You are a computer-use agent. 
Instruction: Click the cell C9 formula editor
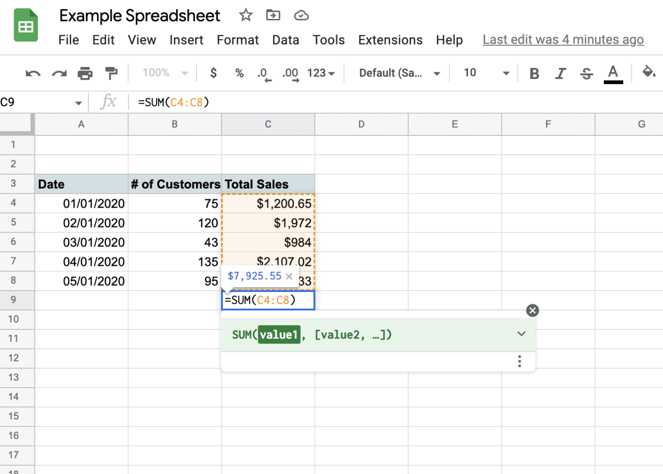coord(268,300)
